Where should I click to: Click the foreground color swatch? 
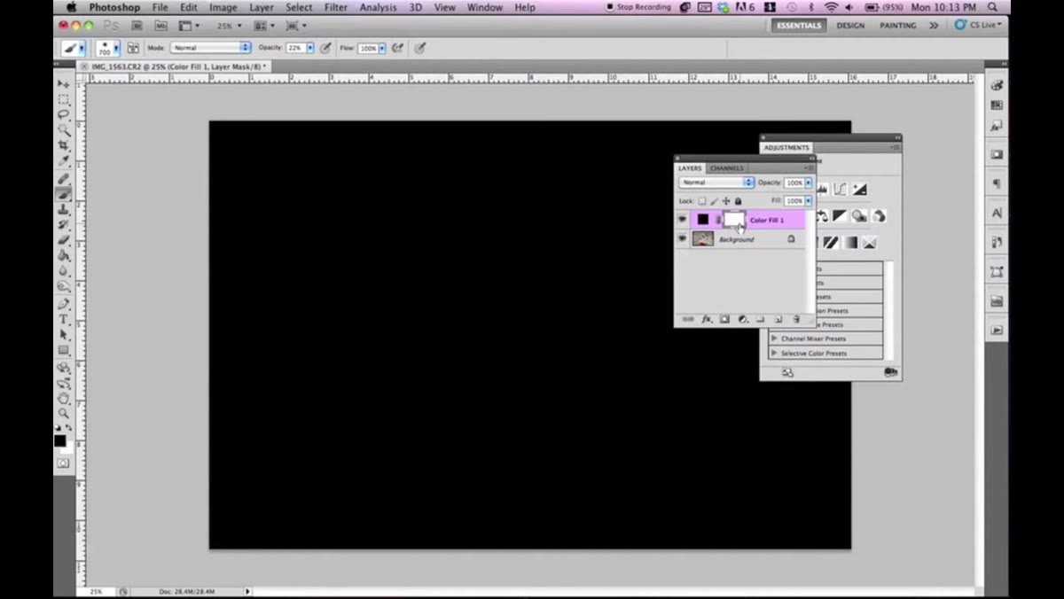pos(59,440)
